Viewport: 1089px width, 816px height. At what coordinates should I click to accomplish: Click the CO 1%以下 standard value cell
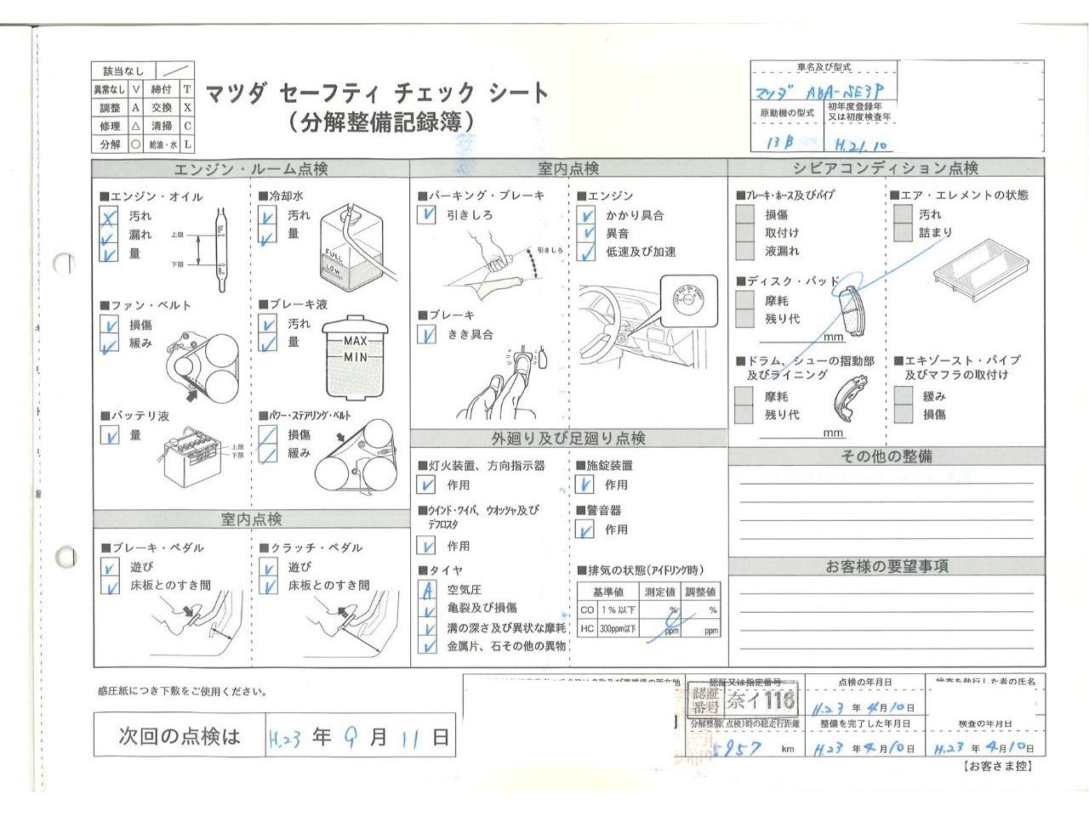(618, 610)
